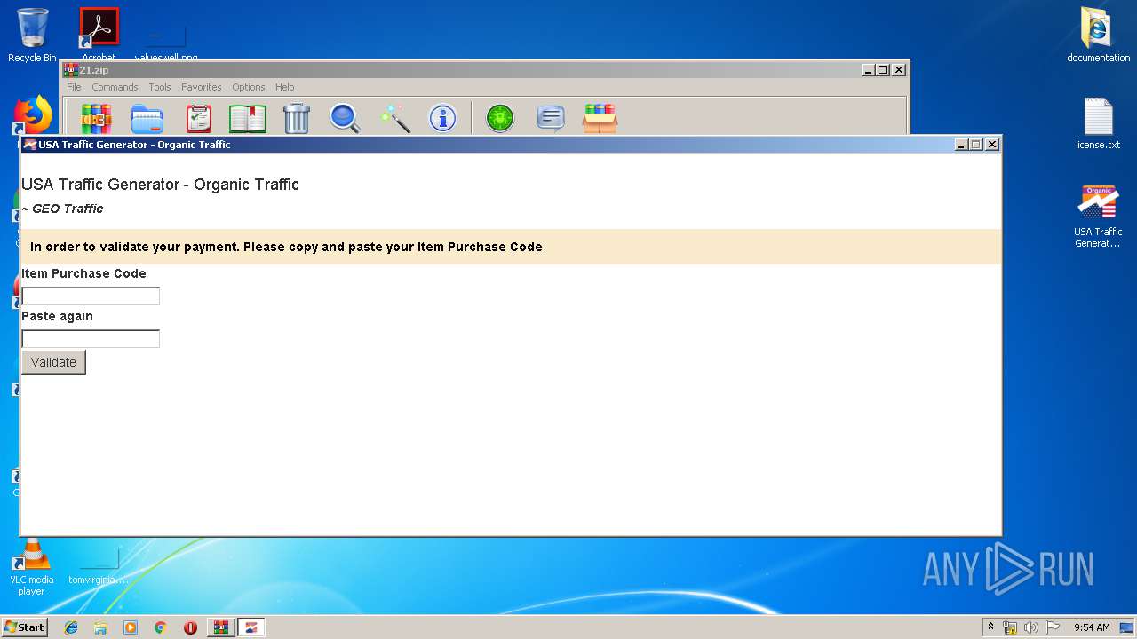The image size is (1137, 639).
Task: Select the Acrobat desktop shortcut
Action: 99,34
